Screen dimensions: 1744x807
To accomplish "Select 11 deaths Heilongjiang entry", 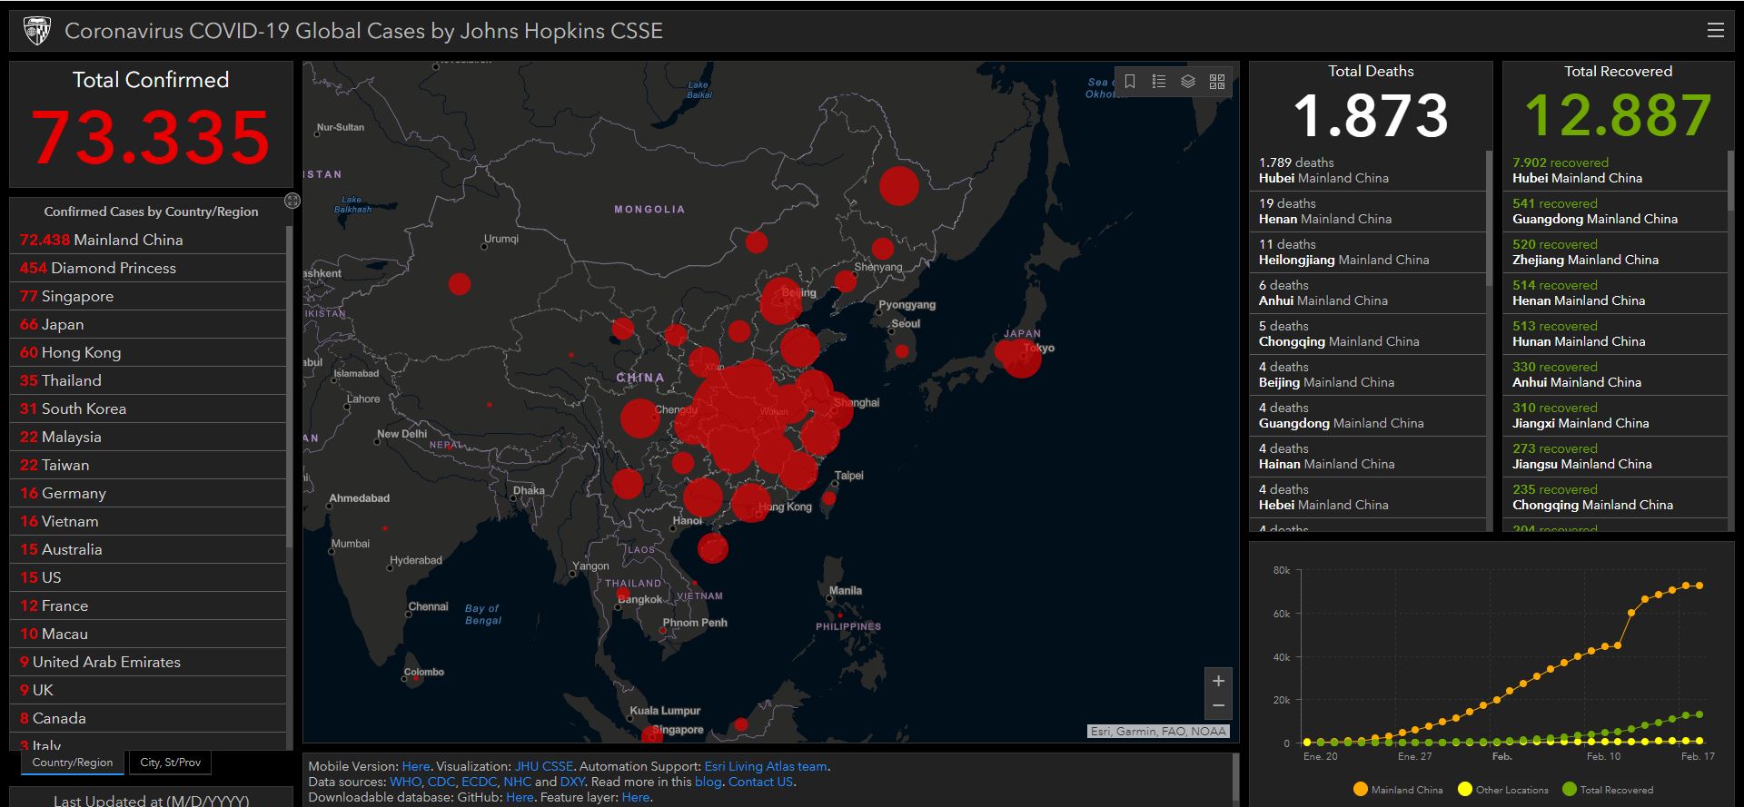I will tap(1368, 252).
